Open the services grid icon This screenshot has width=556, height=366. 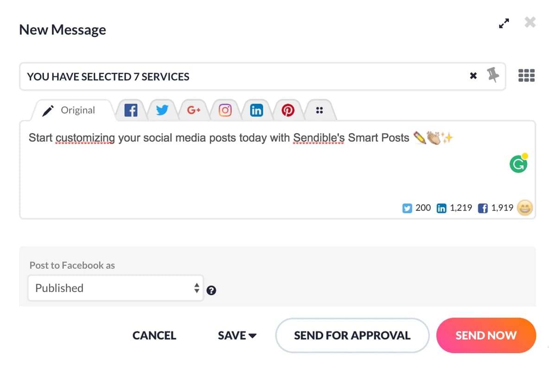(x=526, y=75)
